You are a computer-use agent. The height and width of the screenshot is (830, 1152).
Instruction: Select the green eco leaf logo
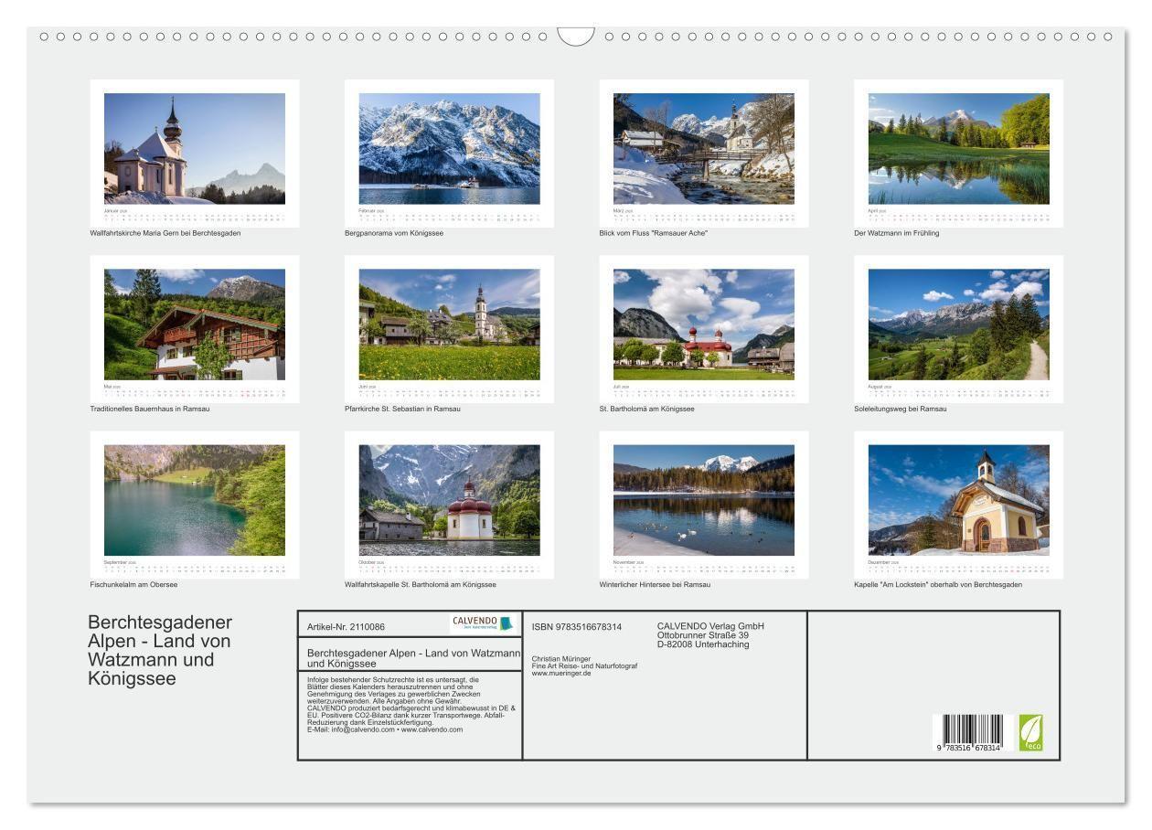tap(1031, 731)
